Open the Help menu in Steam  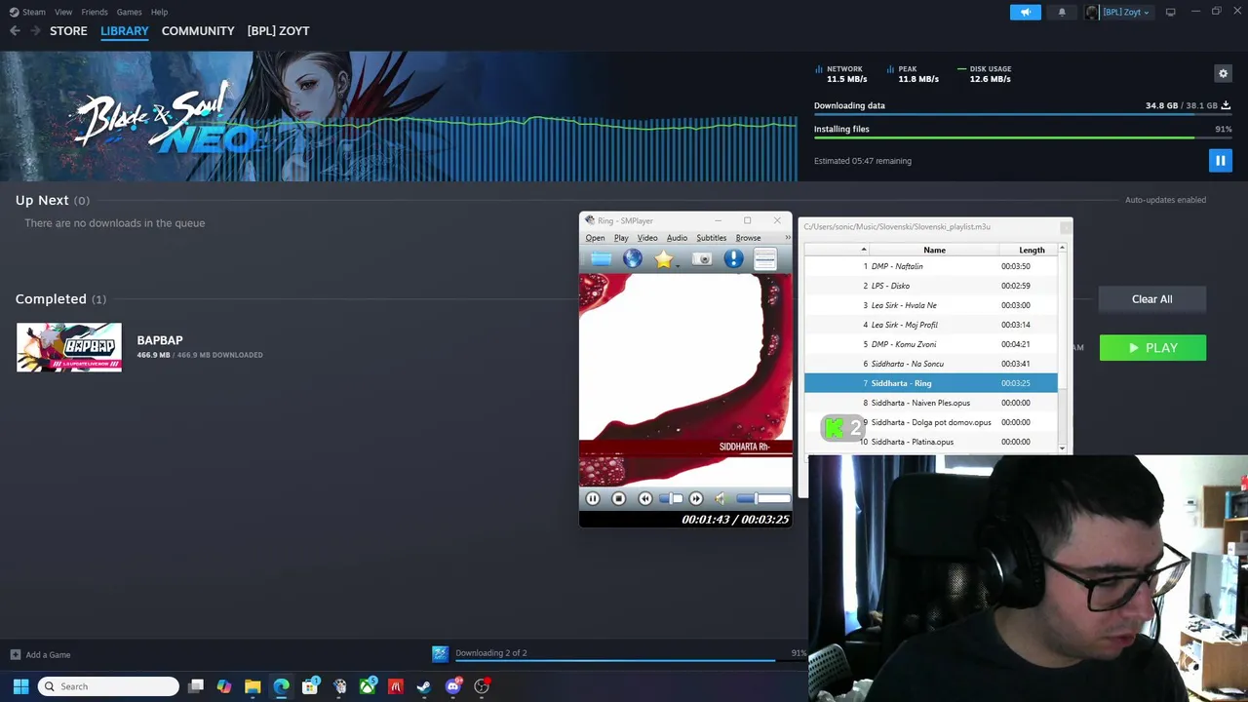coord(159,12)
